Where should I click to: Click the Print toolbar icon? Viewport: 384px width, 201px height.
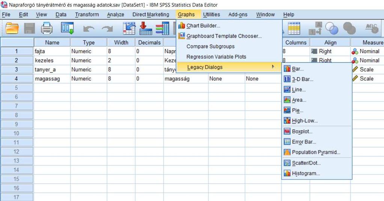point(47,28)
